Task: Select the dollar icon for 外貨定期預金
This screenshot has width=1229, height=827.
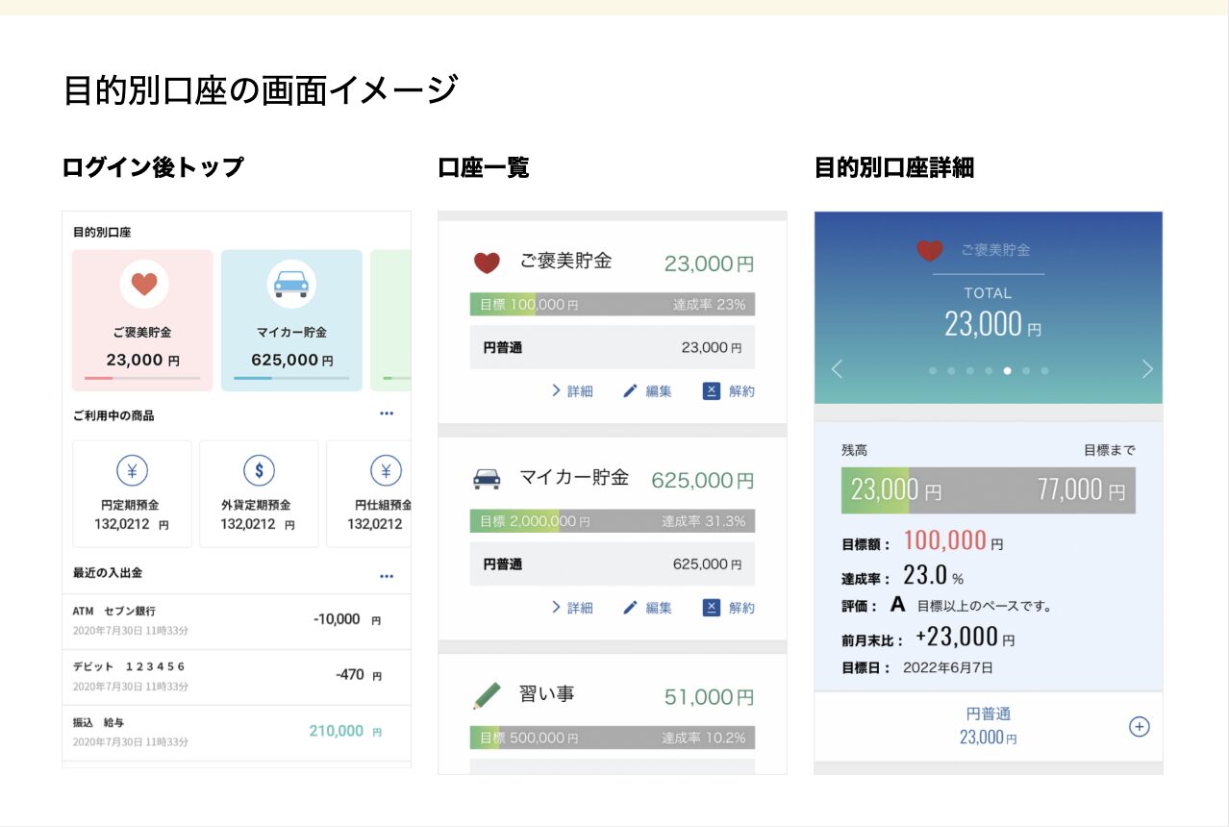Action: coord(259,471)
